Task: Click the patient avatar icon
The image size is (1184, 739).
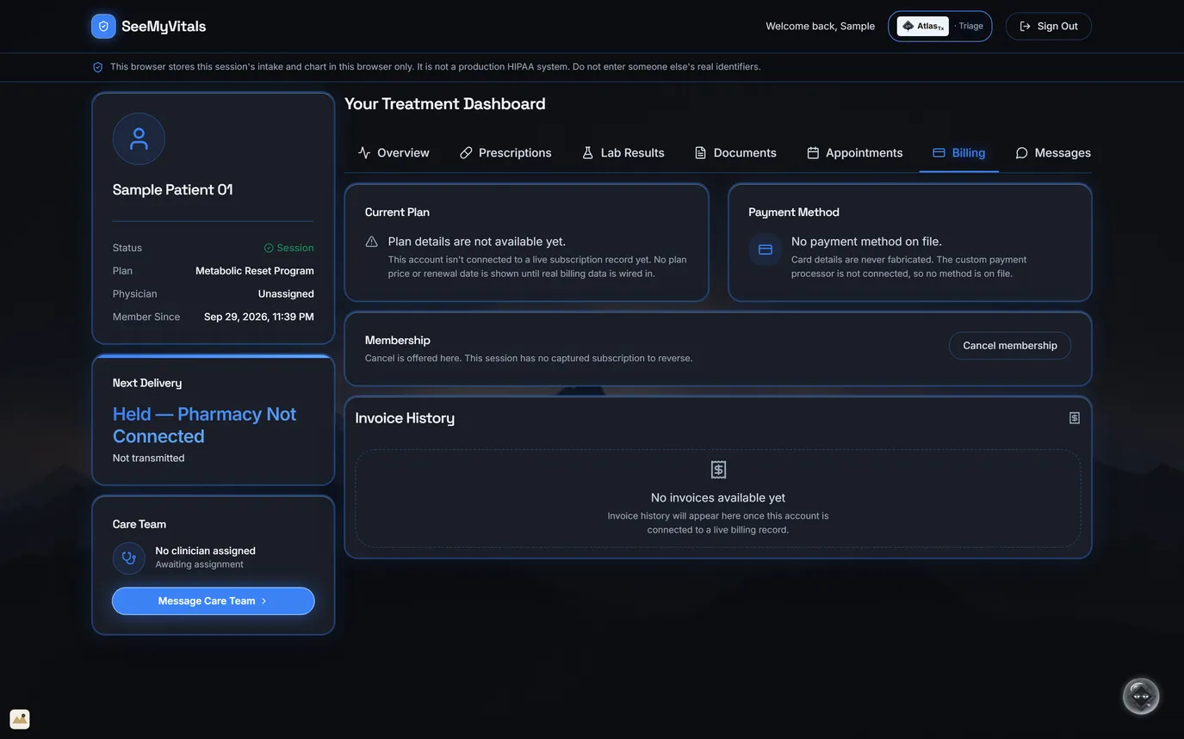Action: [x=139, y=139]
